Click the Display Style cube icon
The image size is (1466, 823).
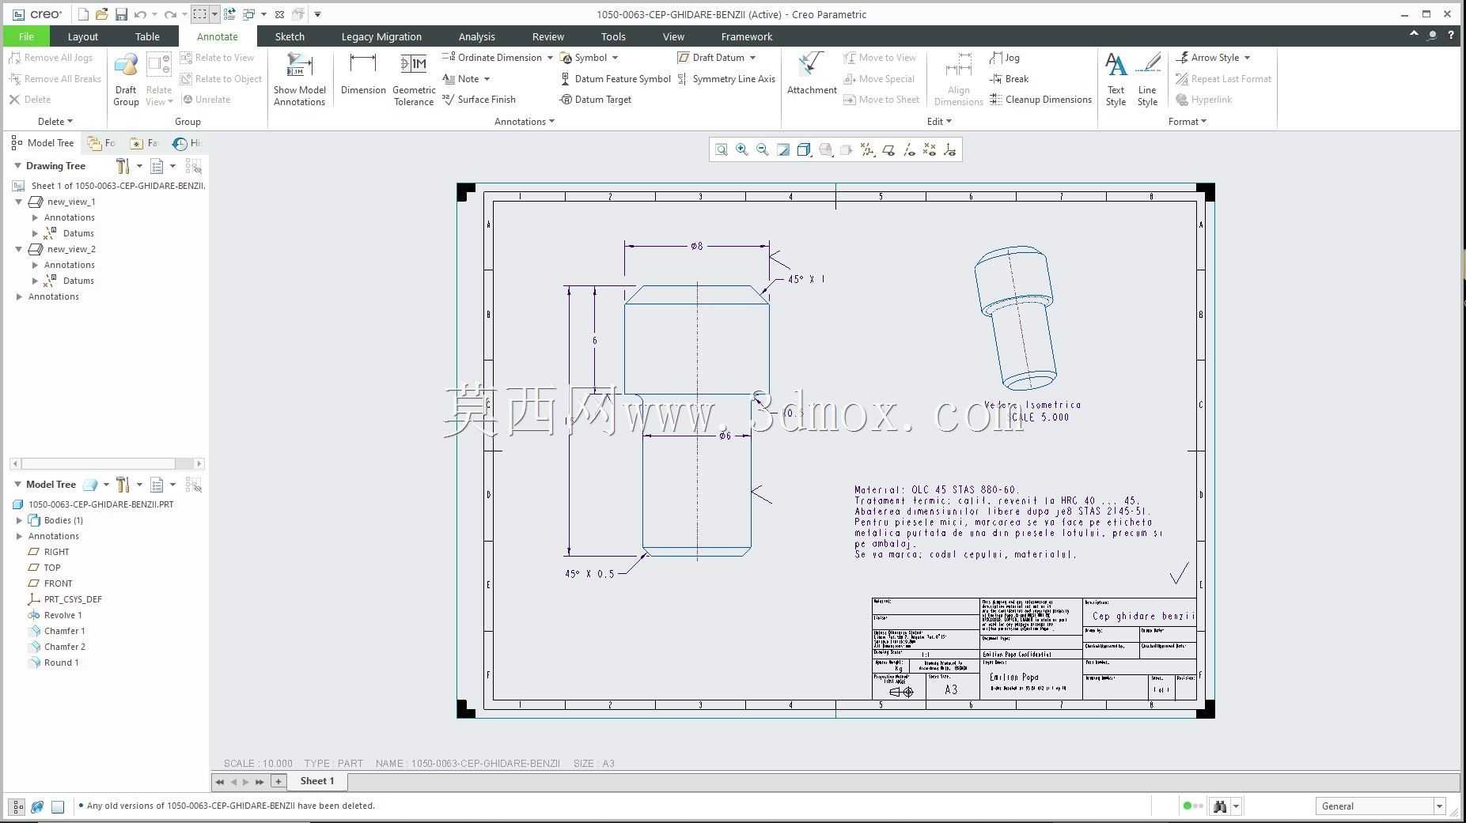805,149
